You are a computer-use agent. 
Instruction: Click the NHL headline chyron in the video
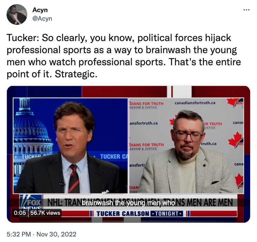pyautogui.click(x=140, y=202)
